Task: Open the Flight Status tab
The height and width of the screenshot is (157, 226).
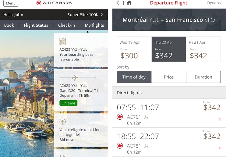Action: [x=36, y=25]
